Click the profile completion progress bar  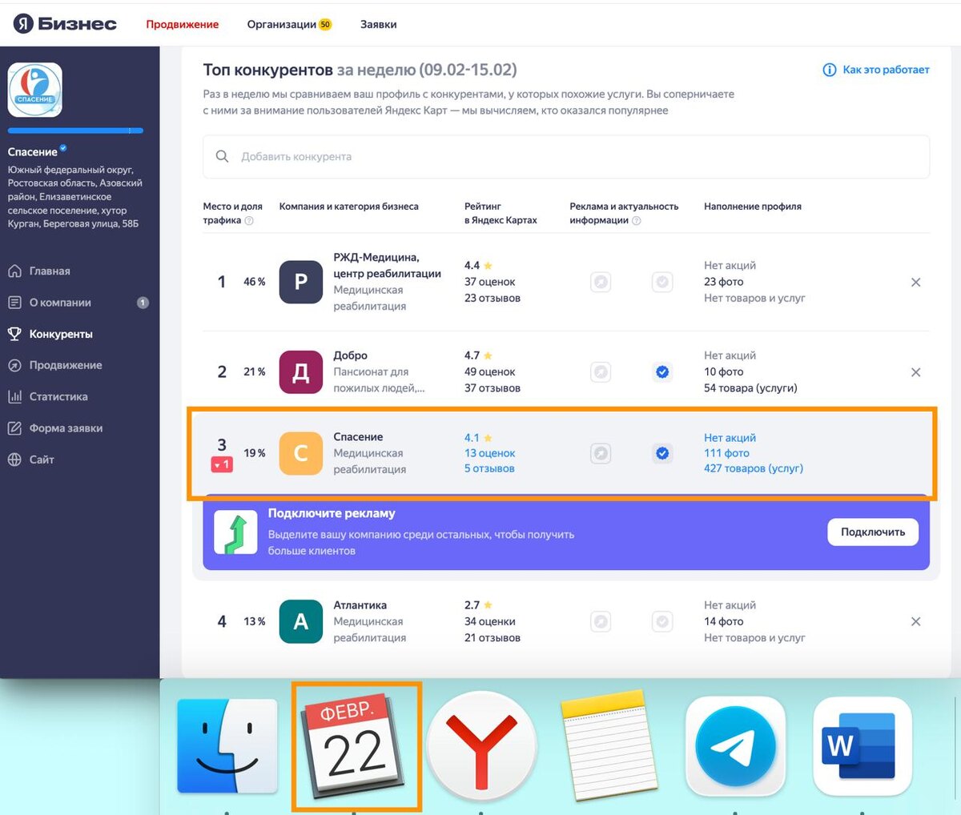pos(75,130)
